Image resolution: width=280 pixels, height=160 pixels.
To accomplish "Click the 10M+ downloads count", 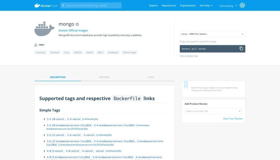I will (41, 45).
